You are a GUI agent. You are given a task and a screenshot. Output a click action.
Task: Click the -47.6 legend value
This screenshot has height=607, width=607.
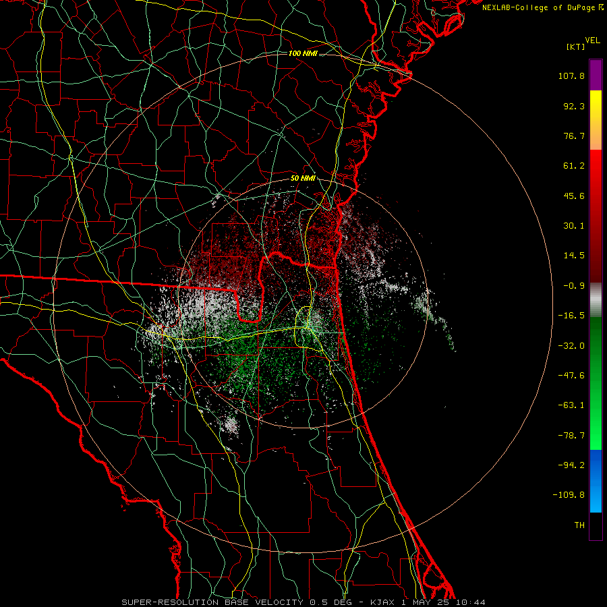[x=571, y=376]
